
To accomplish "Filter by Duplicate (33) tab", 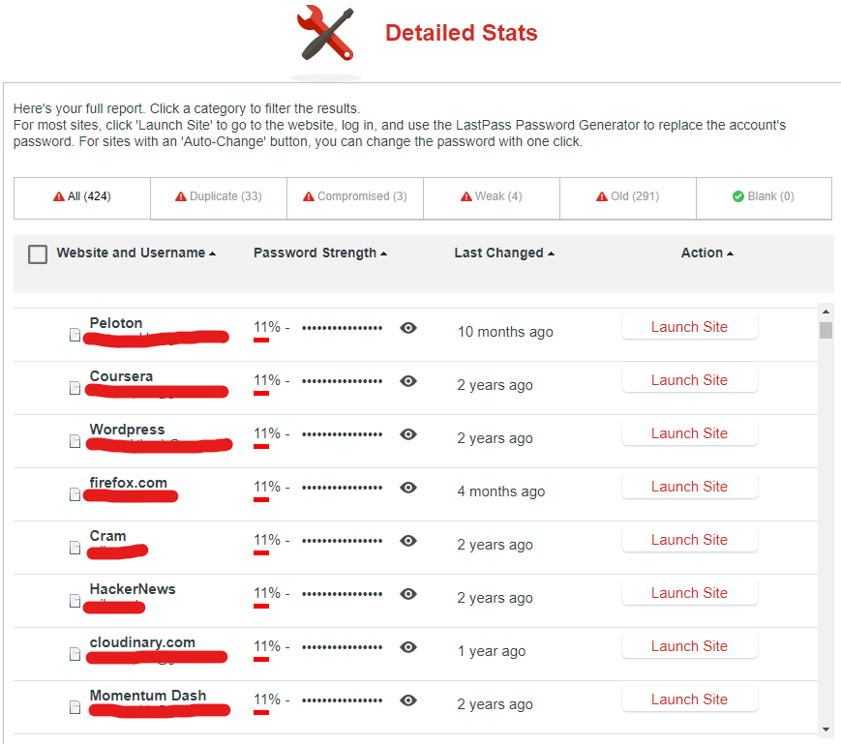I will pos(219,196).
